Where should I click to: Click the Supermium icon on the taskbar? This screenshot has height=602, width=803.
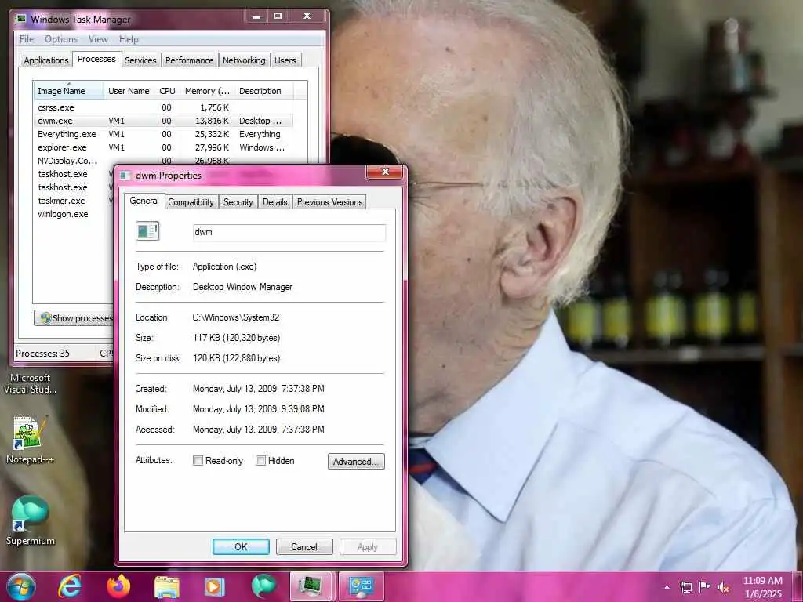[263, 586]
